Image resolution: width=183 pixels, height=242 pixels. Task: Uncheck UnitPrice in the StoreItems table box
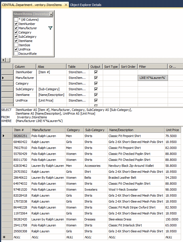click(x=16, y=49)
